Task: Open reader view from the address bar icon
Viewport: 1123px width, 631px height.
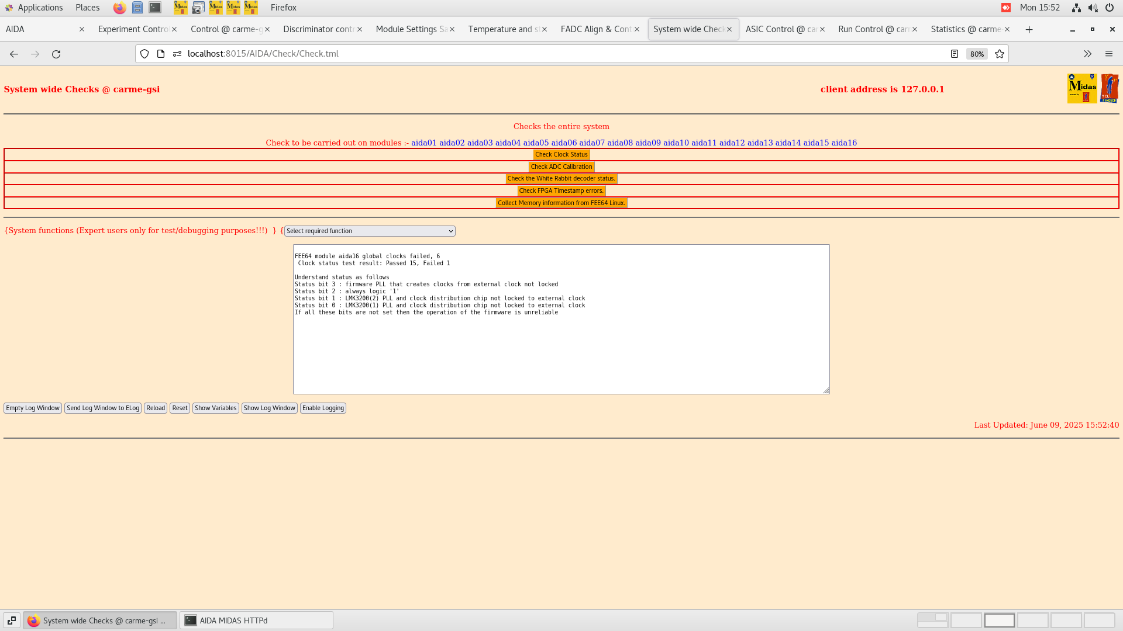Action: point(955,54)
